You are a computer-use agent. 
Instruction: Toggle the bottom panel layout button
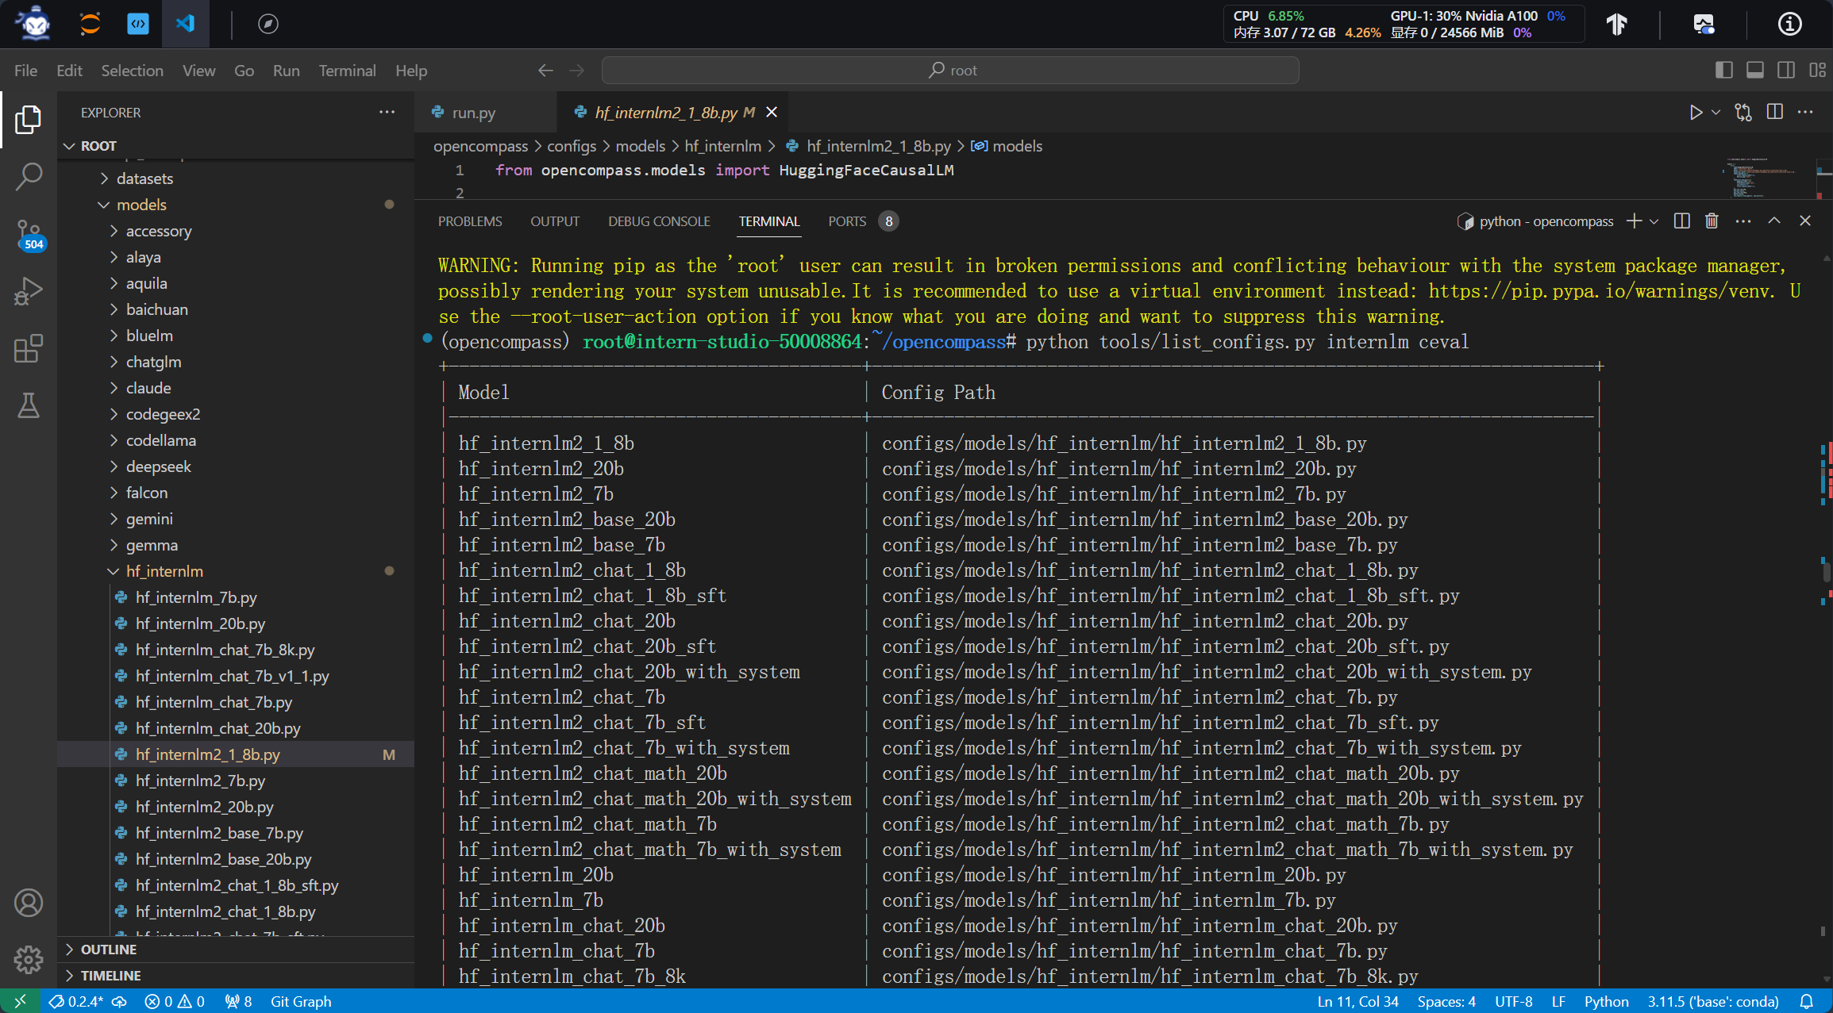coord(1755,71)
